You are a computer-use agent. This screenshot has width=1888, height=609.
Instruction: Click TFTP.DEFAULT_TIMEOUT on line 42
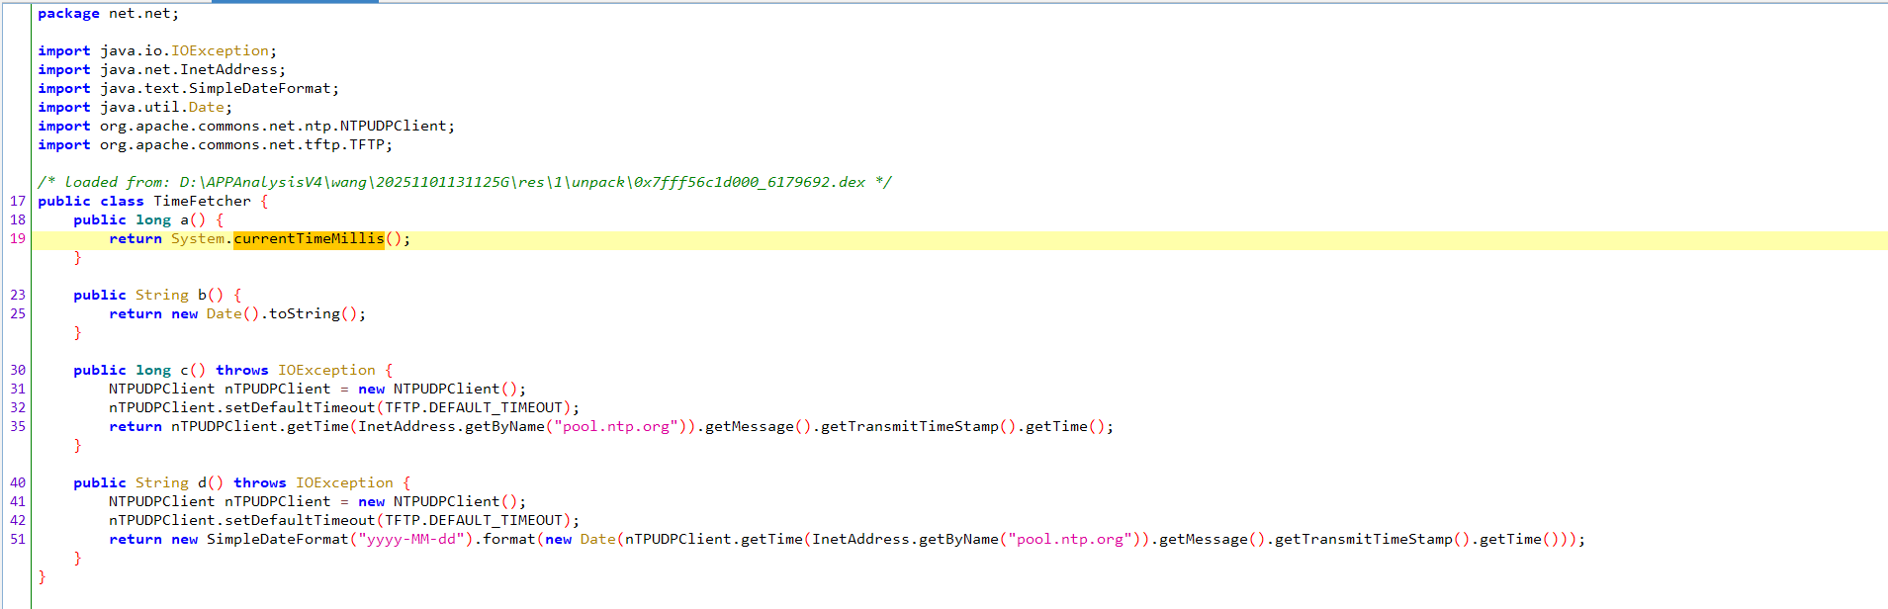(x=474, y=521)
